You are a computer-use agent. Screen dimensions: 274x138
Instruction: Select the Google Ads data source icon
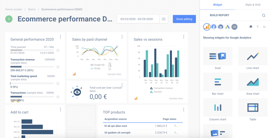(x=227, y=27)
